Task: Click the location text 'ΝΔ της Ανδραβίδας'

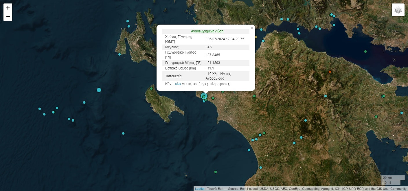Action: 218,76
